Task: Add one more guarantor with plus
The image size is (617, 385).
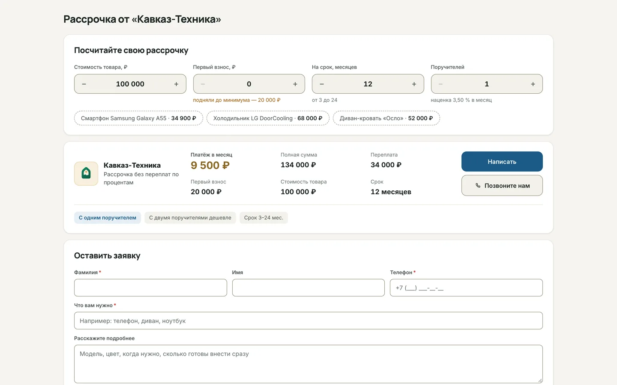Action: tap(533, 84)
